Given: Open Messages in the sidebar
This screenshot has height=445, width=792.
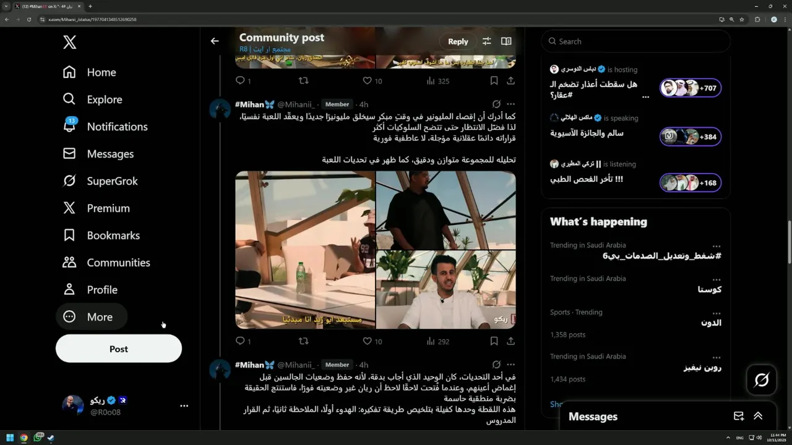Looking at the screenshot, I should (98, 154).
